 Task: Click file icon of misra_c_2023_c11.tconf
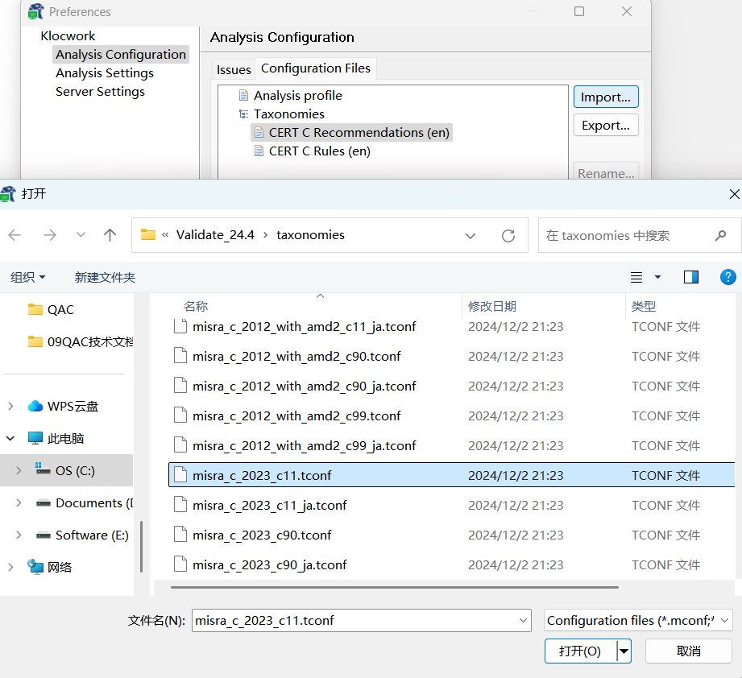pyautogui.click(x=180, y=475)
